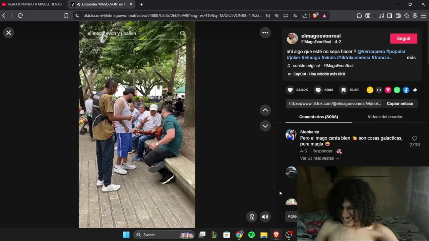Viewport: 429px width, 241px height.
Task: Click the translate page icon
Action: [295, 15]
